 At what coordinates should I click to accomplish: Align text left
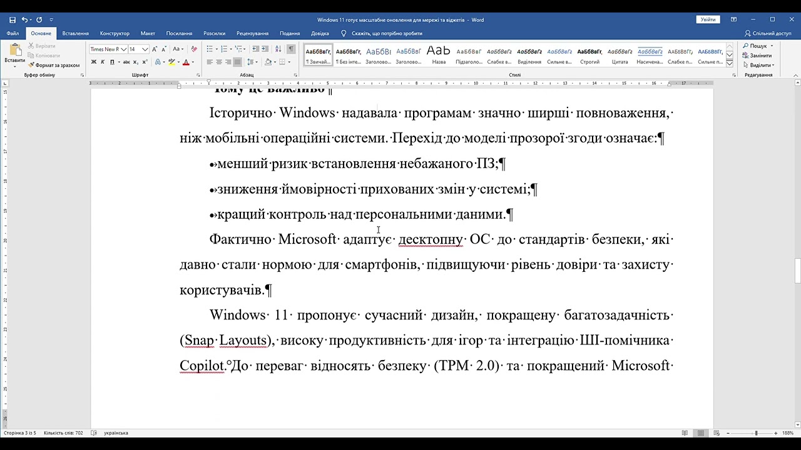[210, 62]
